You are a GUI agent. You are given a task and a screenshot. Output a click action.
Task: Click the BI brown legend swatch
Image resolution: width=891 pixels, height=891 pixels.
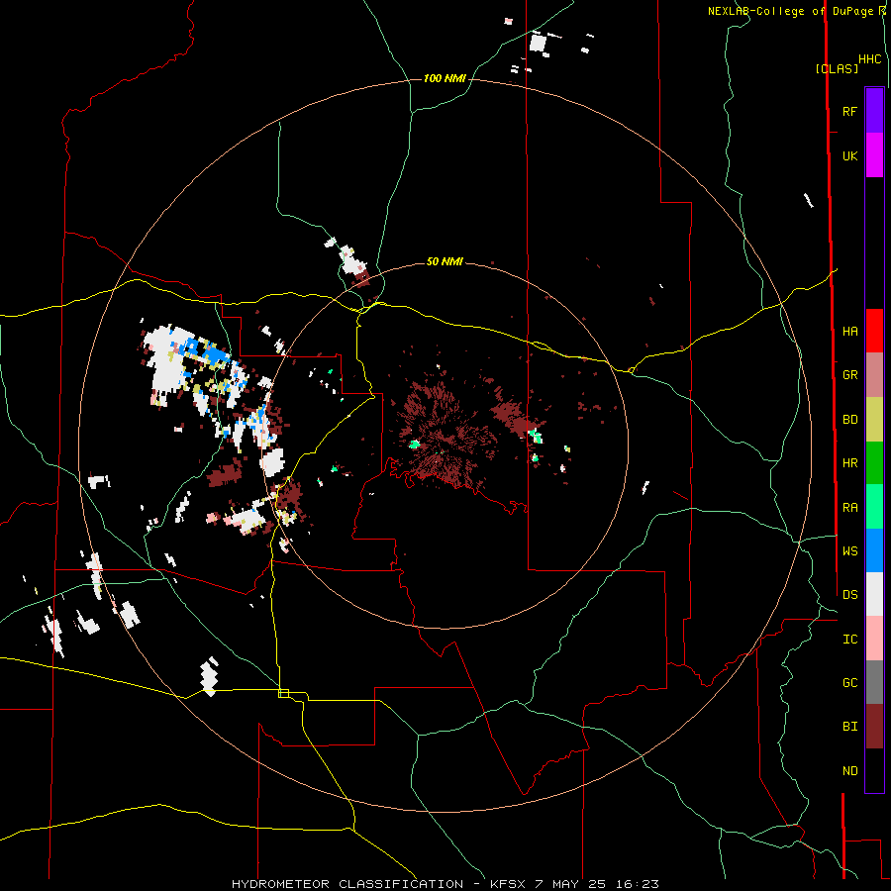(874, 727)
